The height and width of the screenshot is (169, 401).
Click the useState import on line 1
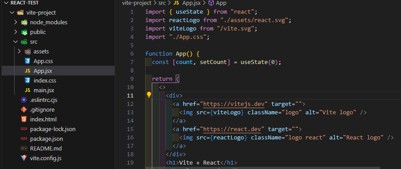coord(189,12)
